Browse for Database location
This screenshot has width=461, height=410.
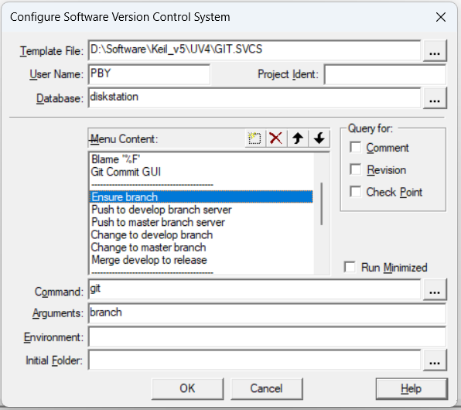(435, 98)
